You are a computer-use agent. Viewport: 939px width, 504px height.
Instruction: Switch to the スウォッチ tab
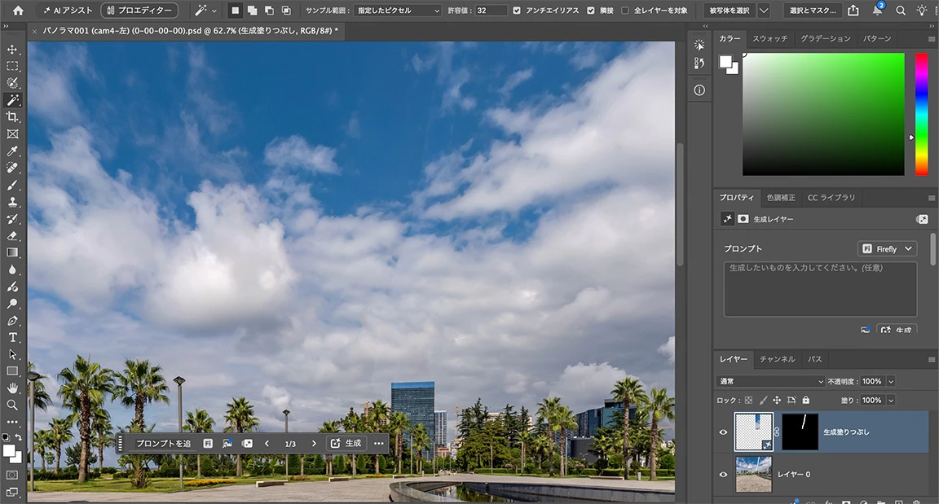[x=769, y=38]
